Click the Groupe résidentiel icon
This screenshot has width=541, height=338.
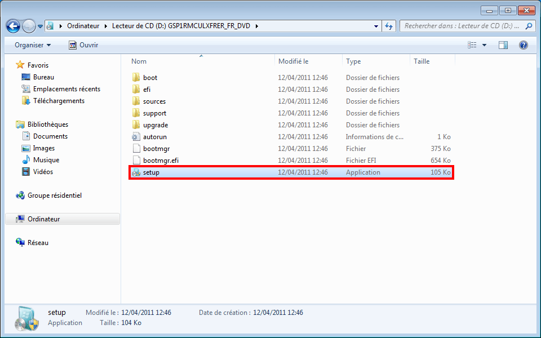pos(20,195)
